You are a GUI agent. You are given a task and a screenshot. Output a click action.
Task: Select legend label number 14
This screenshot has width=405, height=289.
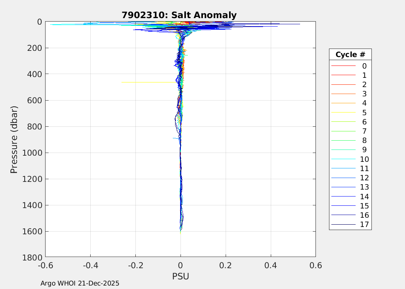point(364,197)
